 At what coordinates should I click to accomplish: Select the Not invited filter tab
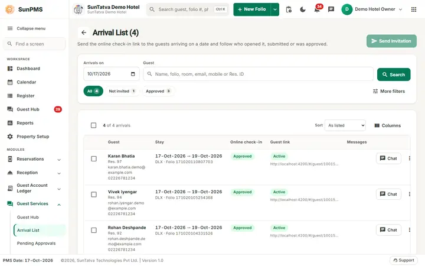(122, 91)
